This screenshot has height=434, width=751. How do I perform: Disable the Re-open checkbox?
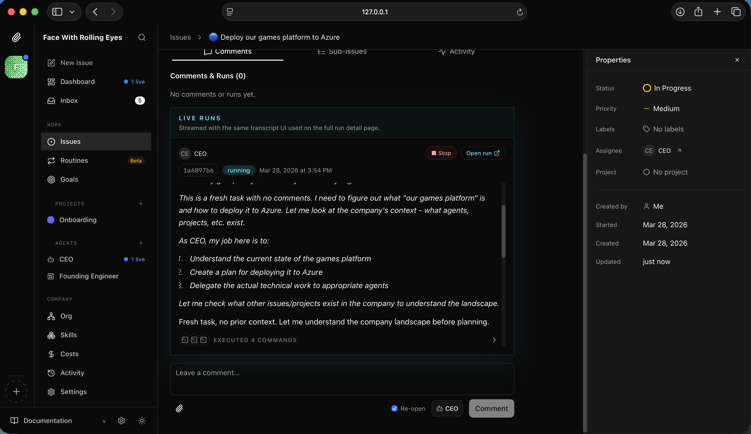pos(394,408)
